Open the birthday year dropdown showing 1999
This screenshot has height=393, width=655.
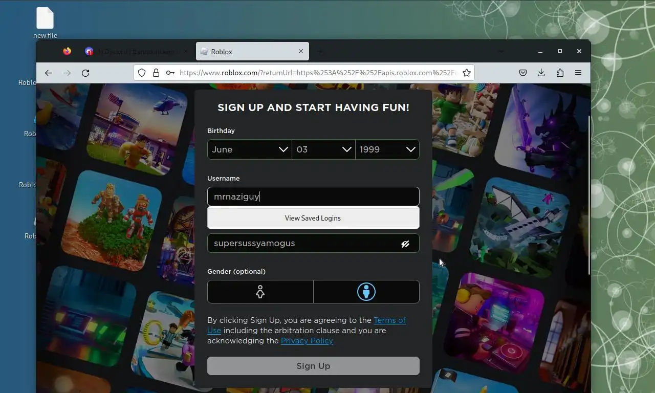click(x=387, y=149)
